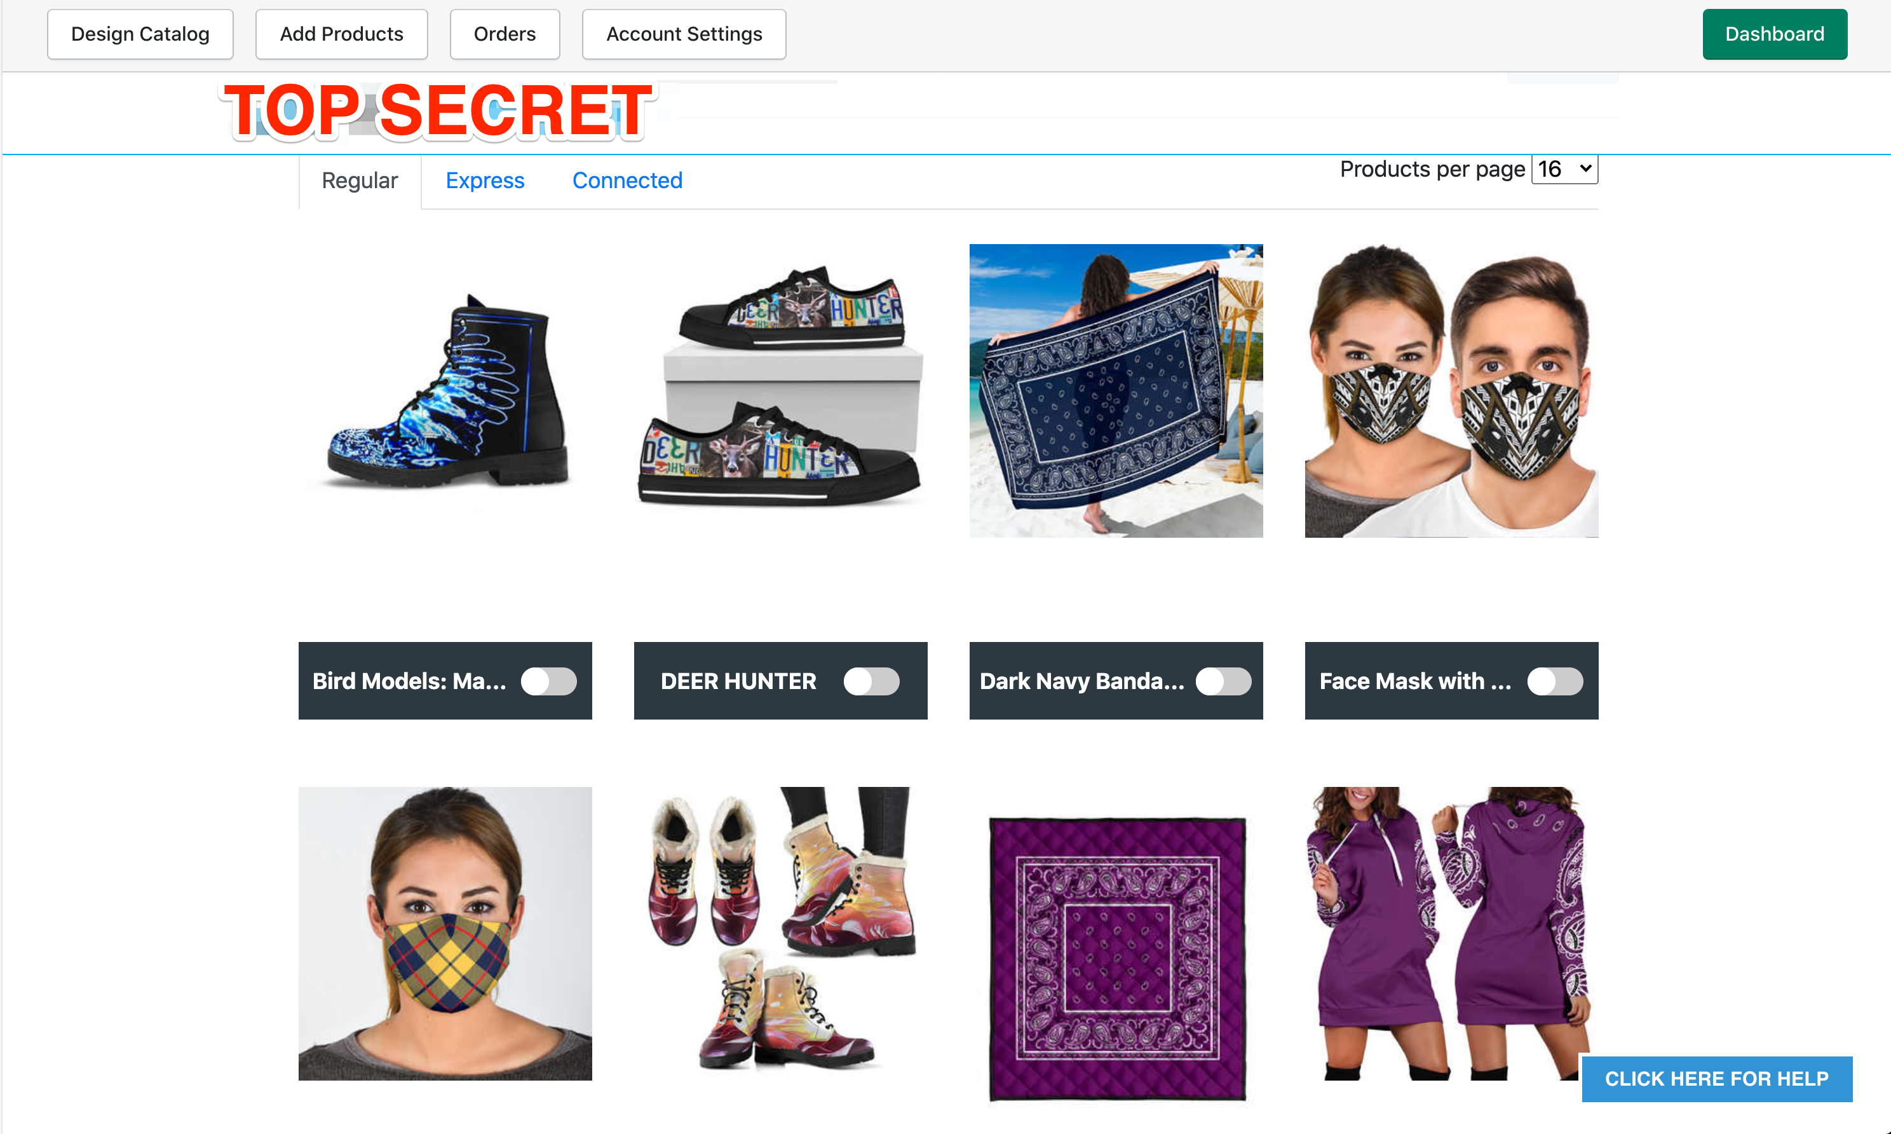Viewport: 1891px width, 1134px height.
Task: Select the navy bandana beach towel image
Action: pyautogui.click(x=1116, y=390)
